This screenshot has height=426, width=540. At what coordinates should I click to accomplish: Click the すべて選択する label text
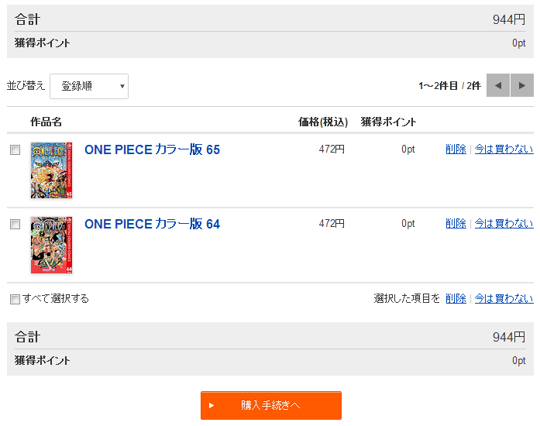(x=56, y=298)
